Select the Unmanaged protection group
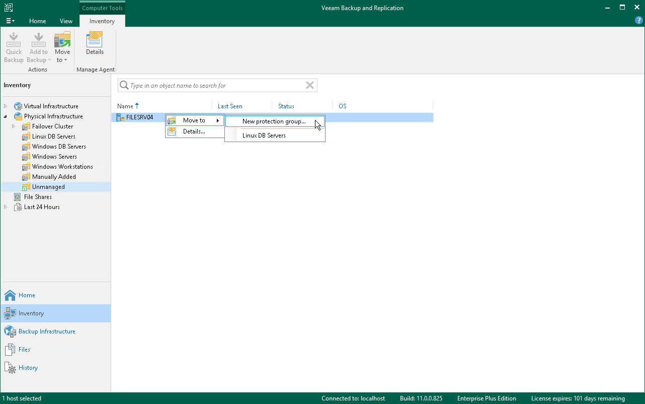Image resolution: width=645 pixels, height=404 pixels. point(48,187)
